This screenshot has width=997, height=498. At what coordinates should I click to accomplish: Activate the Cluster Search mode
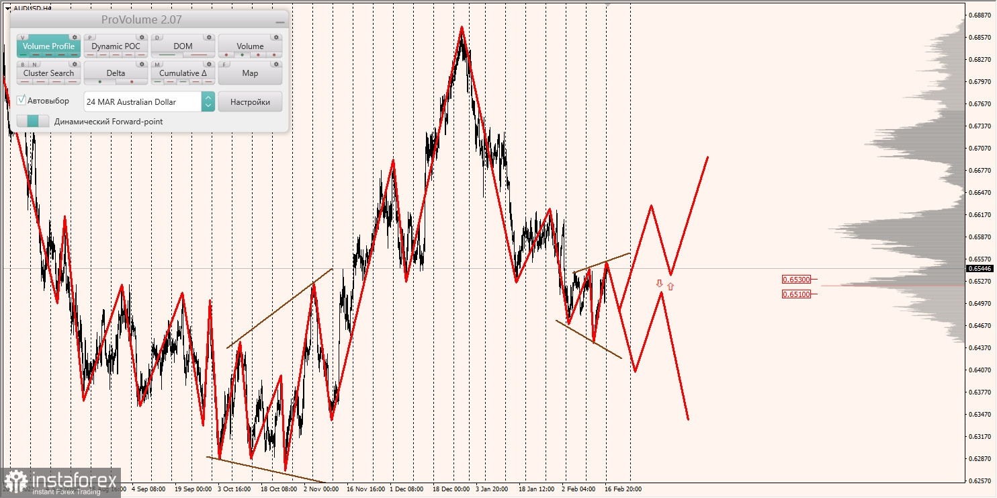(48, 73)
